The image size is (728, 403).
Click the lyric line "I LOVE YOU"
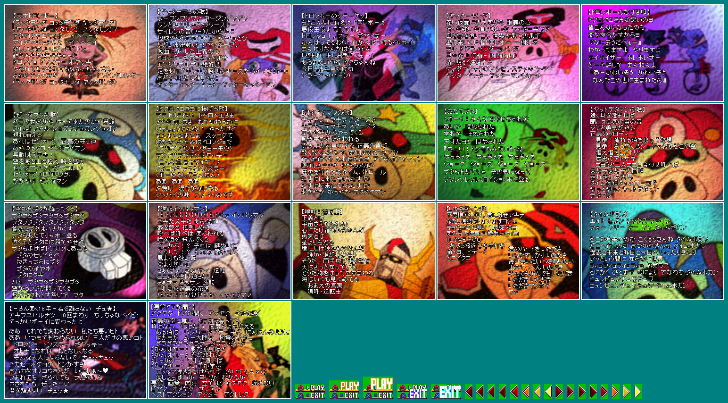tap(464, 240)
